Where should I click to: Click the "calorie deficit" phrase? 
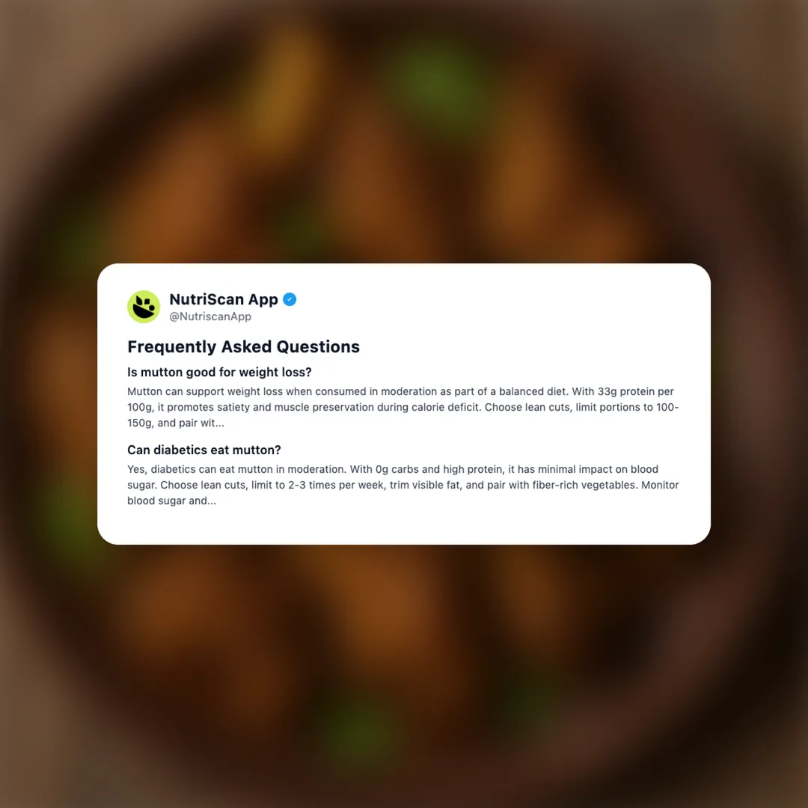pyautogui.click(x=445, y=407)
